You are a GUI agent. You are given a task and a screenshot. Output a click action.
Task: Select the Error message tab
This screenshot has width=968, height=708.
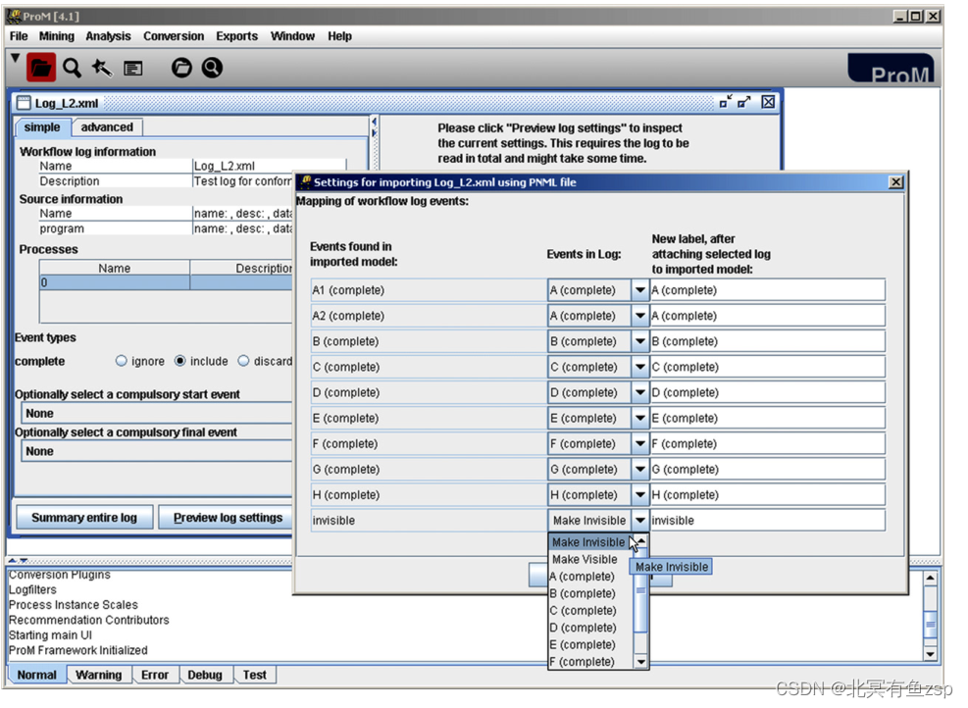[x=155, y=675]
